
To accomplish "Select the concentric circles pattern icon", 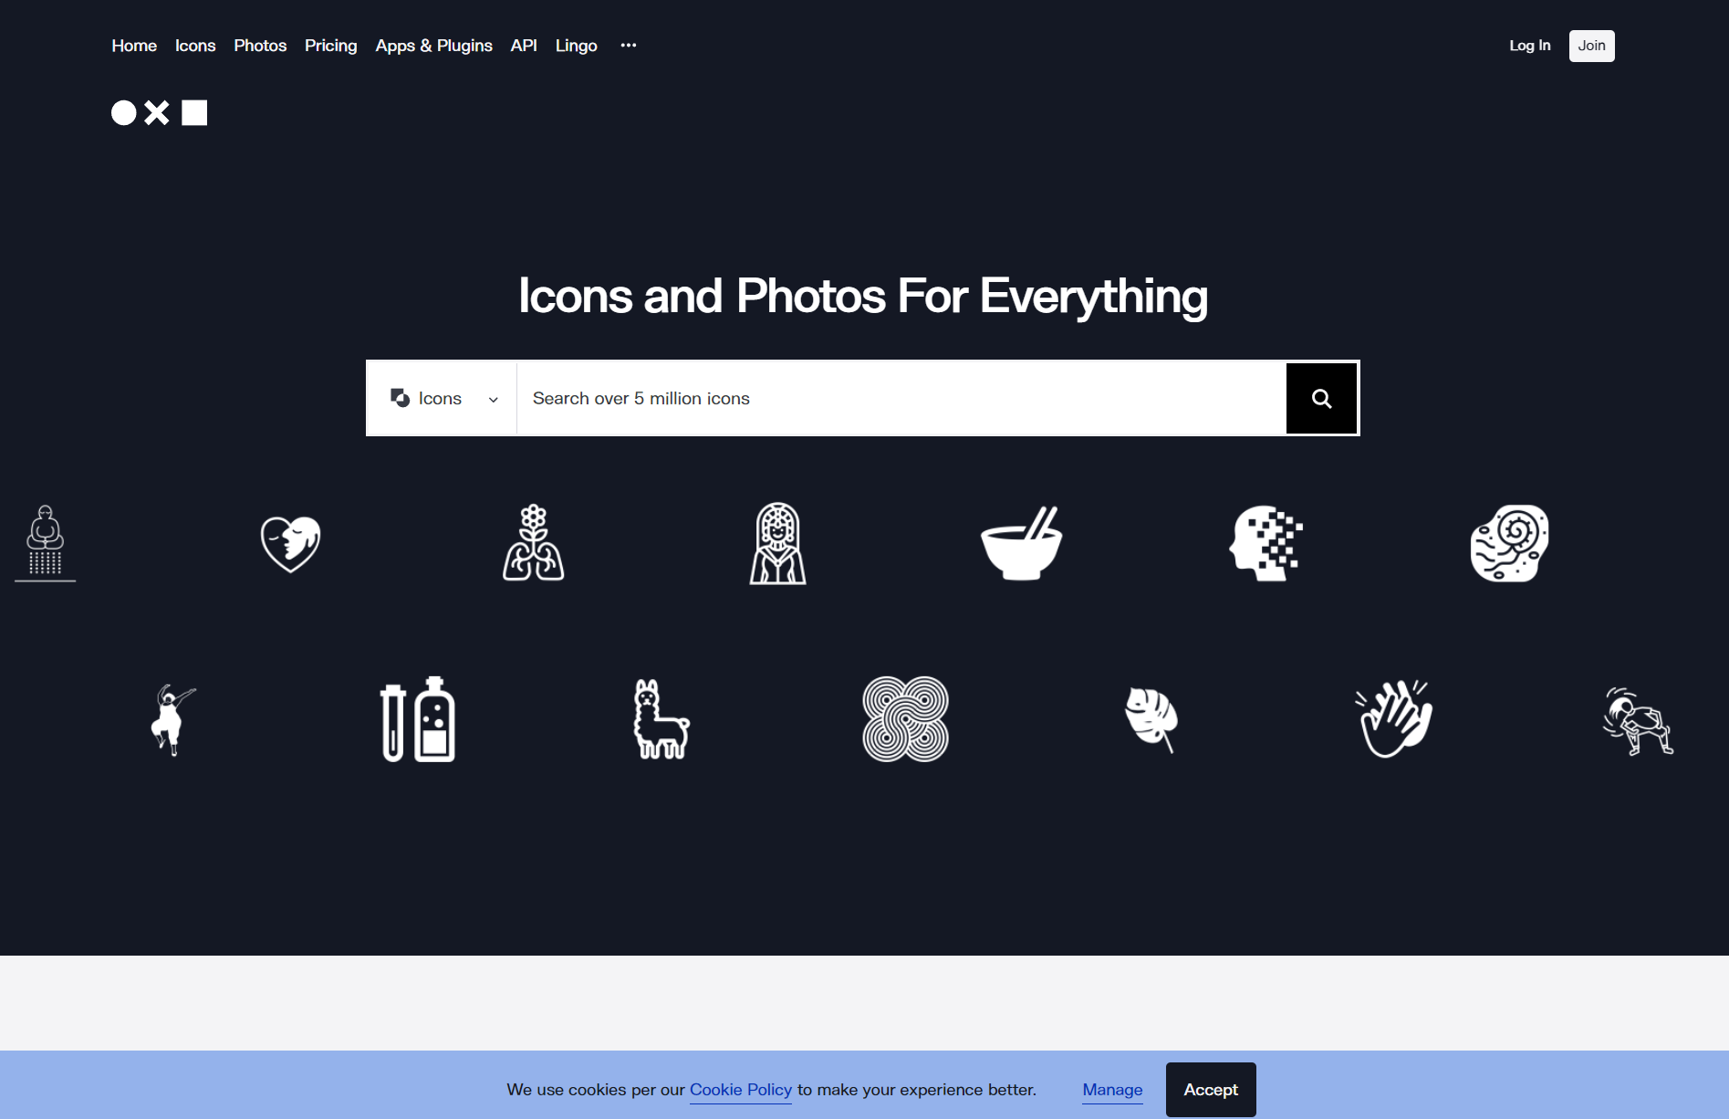I will click(x=906, y=719).
